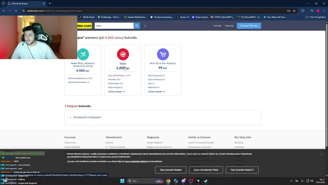Click the blue magnifier search button
This screenshot has width=328, height=185.
(137, 26)
